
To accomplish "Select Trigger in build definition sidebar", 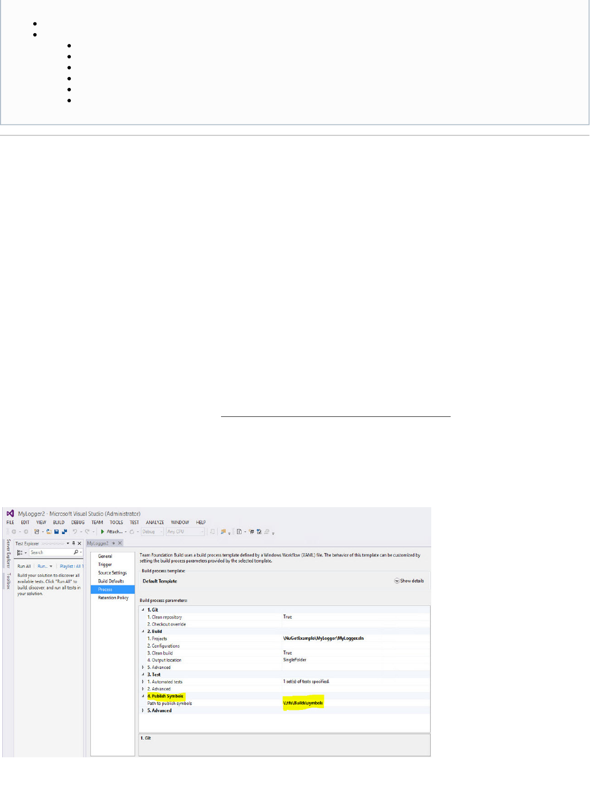I will (x=105, y=564).
